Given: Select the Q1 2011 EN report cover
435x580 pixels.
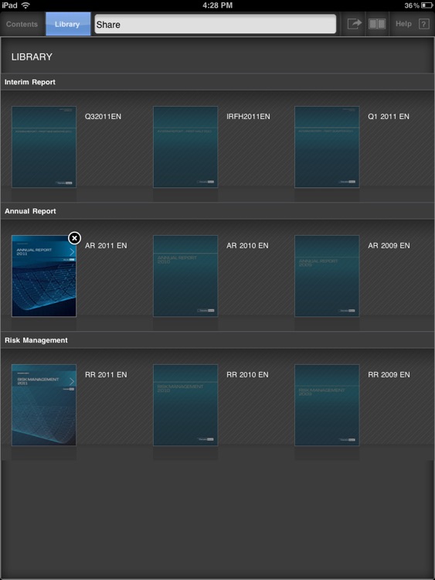Looking at the screenshot, I should pos(327,147).
